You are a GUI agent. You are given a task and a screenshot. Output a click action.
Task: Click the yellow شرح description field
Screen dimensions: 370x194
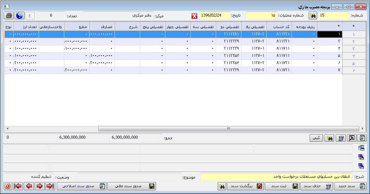276,177
